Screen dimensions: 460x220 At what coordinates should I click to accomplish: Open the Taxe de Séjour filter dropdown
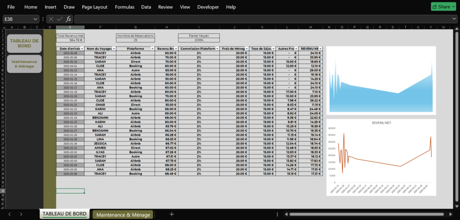[273, 48]
